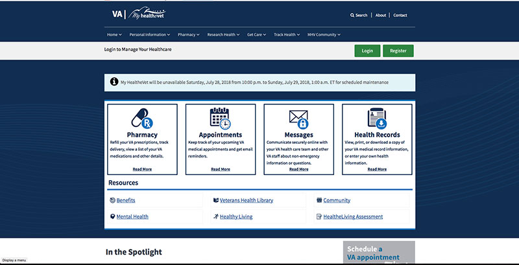Open the Pharmacy navigation dropdown

pos(189,35)
